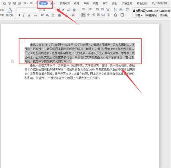
Task: Switch to the 章节 tab
Action: point(105,3)
